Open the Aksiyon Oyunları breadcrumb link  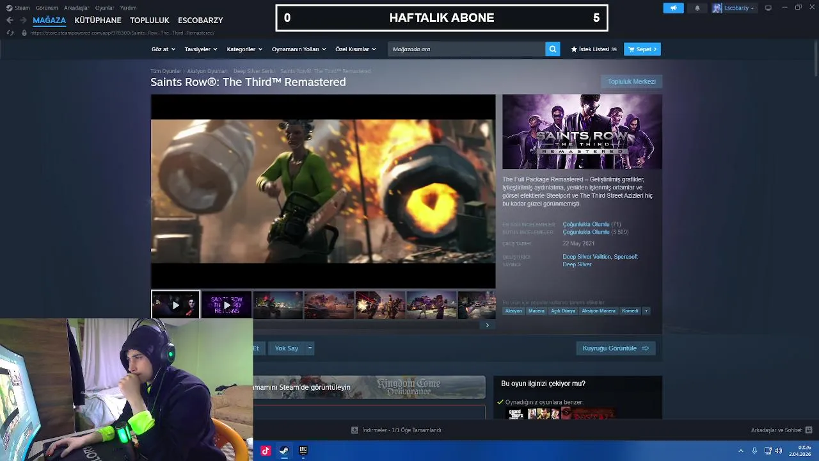coord(207,71)
